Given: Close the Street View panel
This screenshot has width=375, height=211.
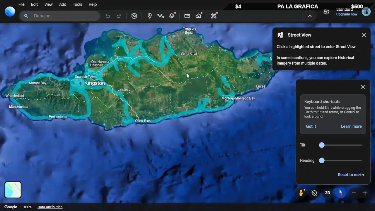Looking at the screenshot, I should pyautogui.click(x=364, y=35).
